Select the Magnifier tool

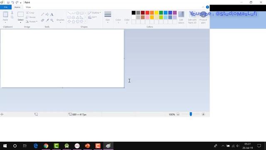click(52, 20)
